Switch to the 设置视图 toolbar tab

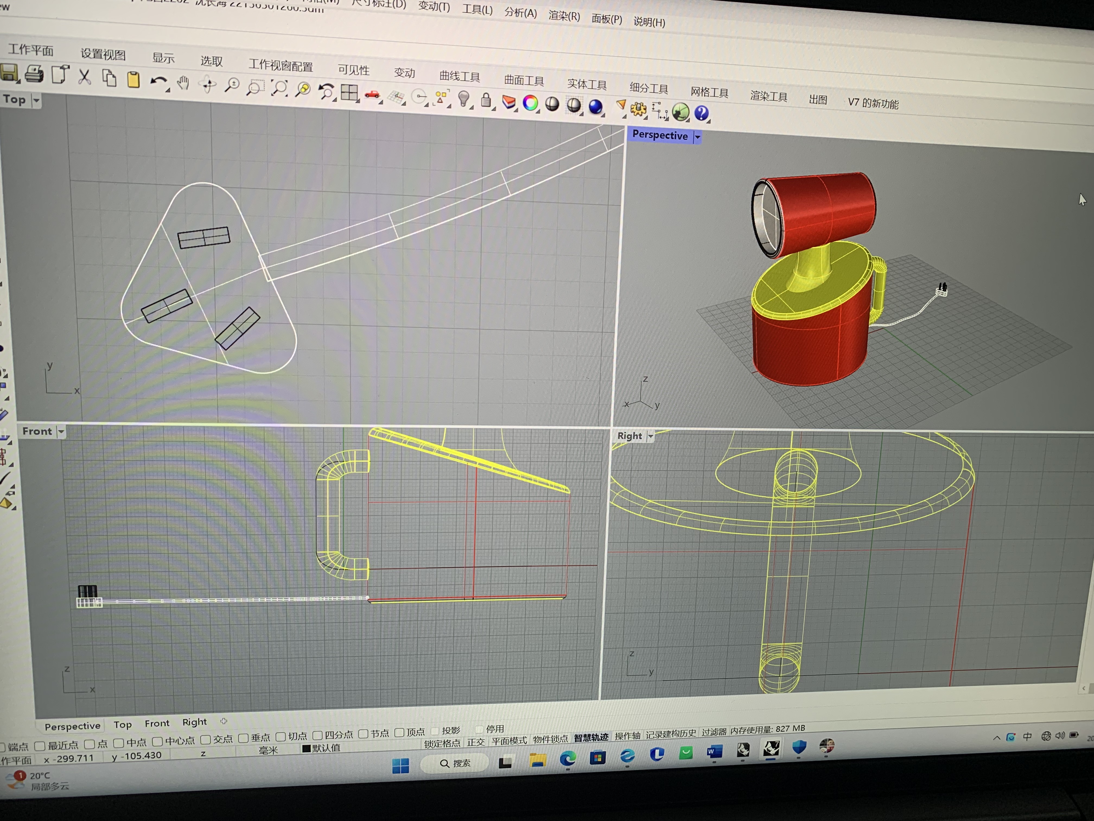point(103,54)
